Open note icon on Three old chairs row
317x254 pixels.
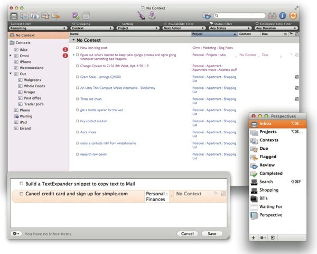[x=296, y=99]
